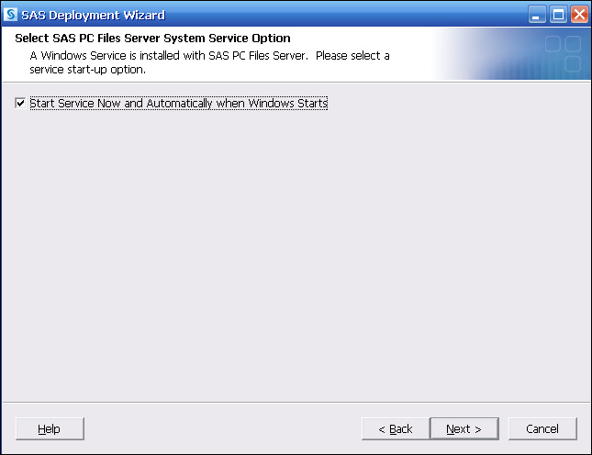Click the 'Select SAS PC Files Server' heading
Image resolution: width=592 pixels, height=455 pixels.
click(x=152, y=39)
